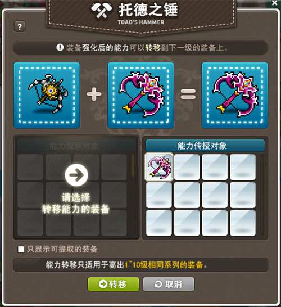This screenshot has height=307, width=281.
Task: Select the purple bow target equipment slot
Action: tap(140, 95)
